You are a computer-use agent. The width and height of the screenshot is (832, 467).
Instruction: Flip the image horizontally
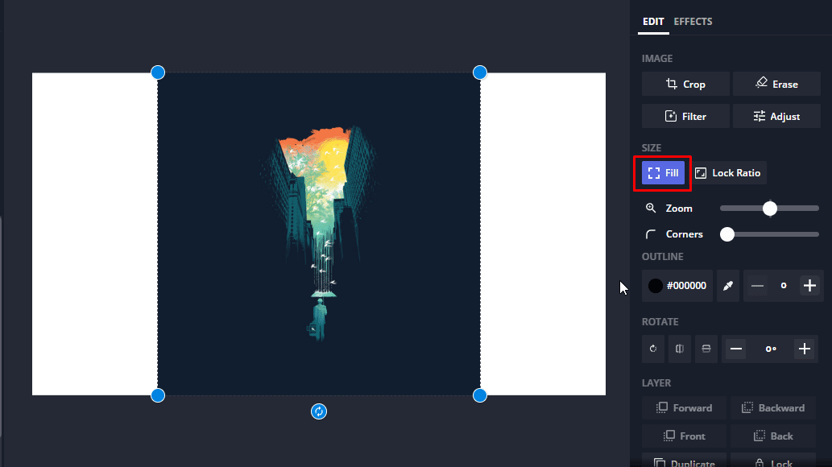[x=680, y=349]
